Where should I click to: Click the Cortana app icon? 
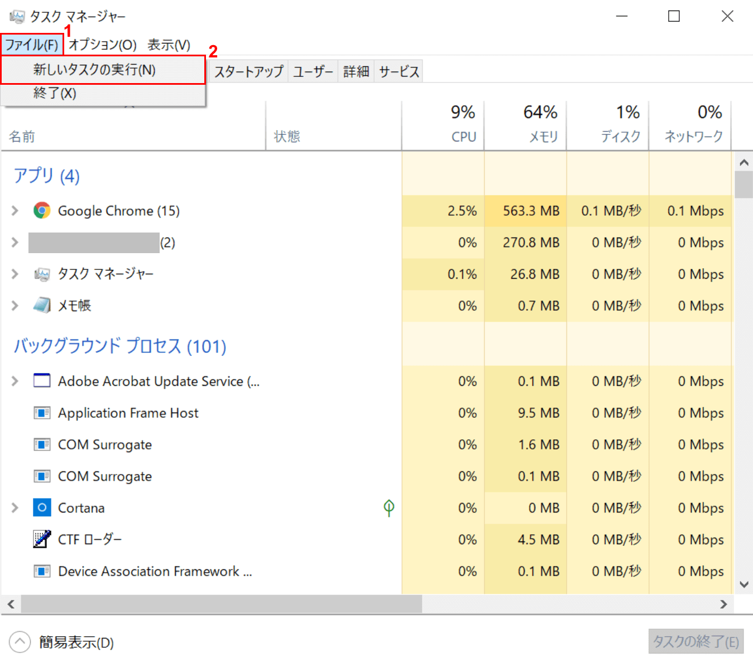[42, 508]
